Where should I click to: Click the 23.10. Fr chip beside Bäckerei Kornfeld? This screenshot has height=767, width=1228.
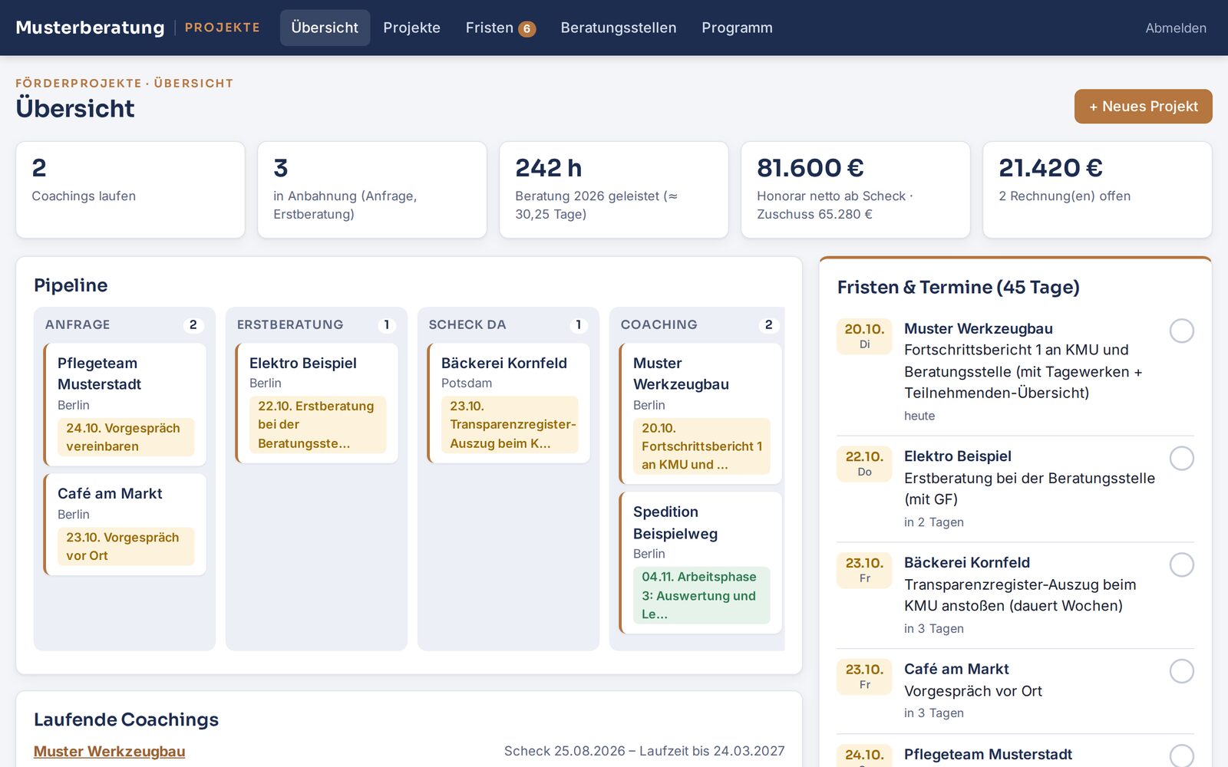864,570
